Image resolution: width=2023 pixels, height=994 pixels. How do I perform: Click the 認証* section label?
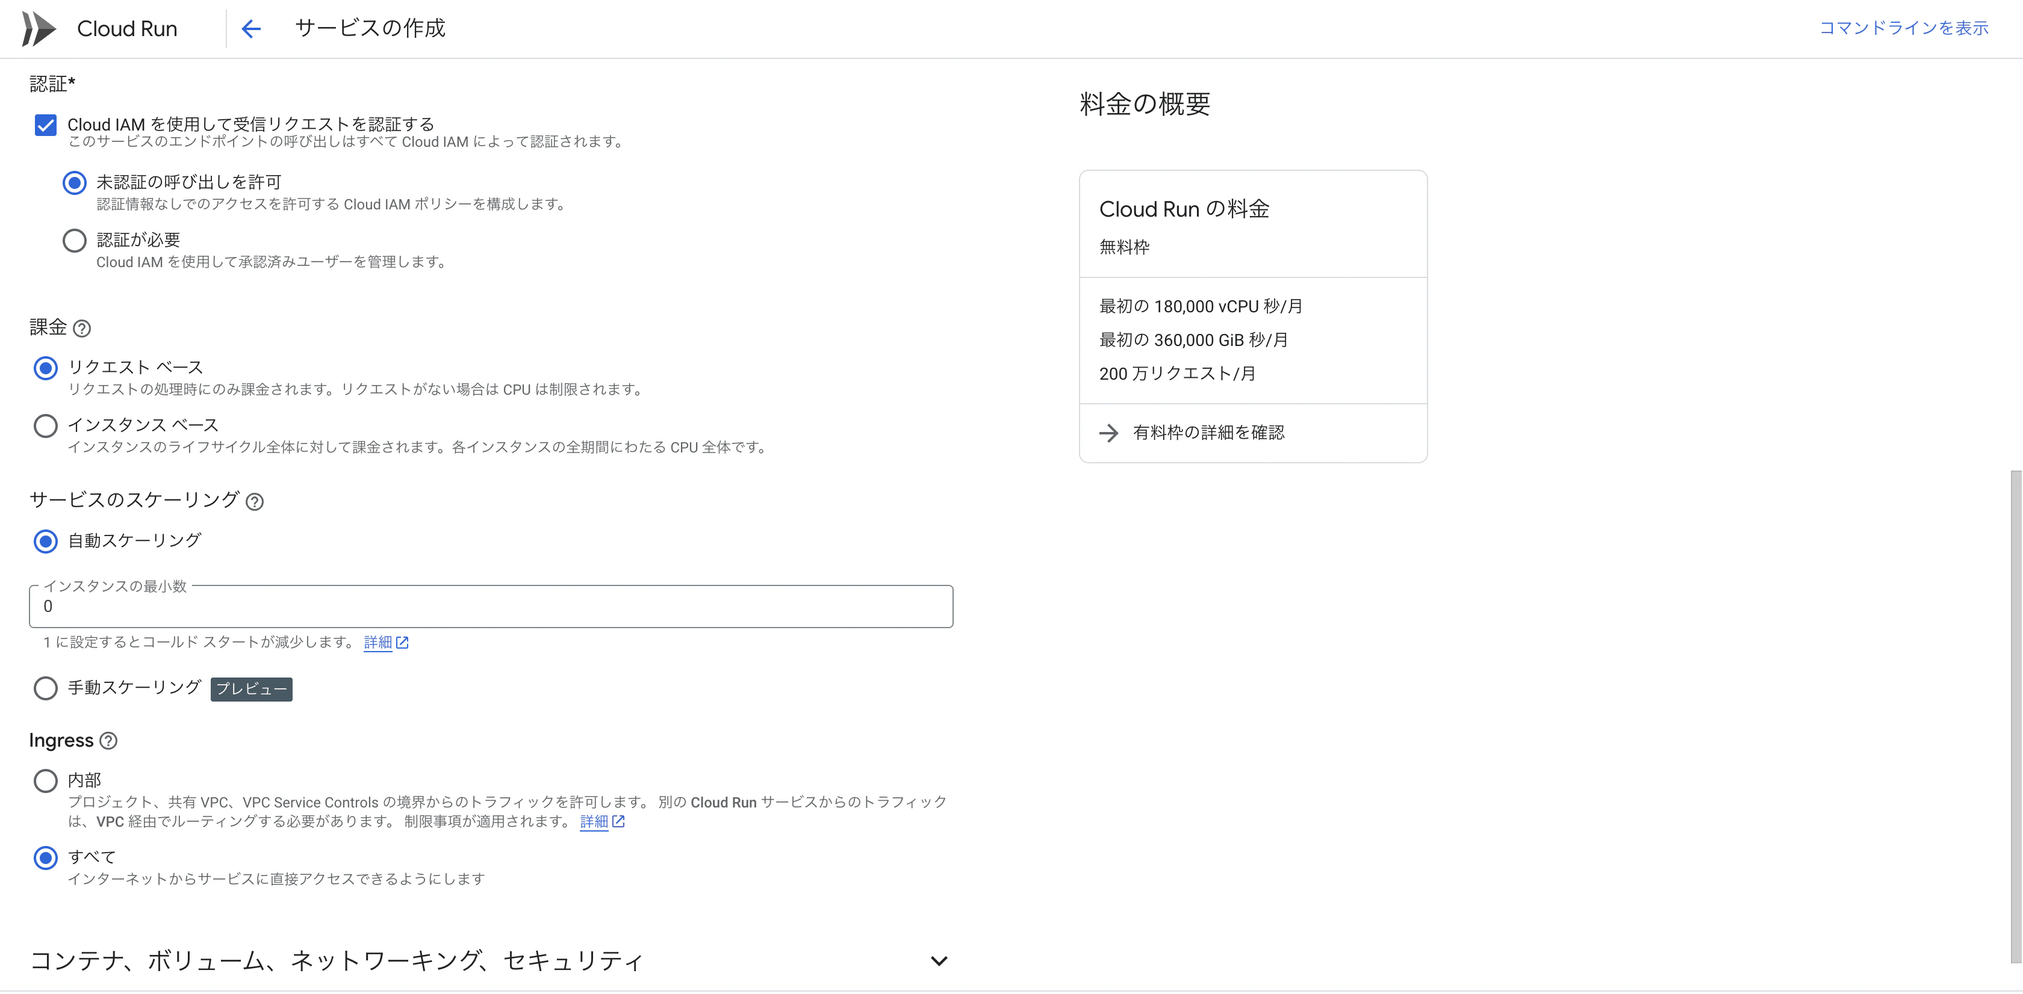coord(52,84)
